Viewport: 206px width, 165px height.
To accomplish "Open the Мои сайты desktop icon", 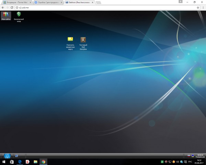I will (6, 16).
